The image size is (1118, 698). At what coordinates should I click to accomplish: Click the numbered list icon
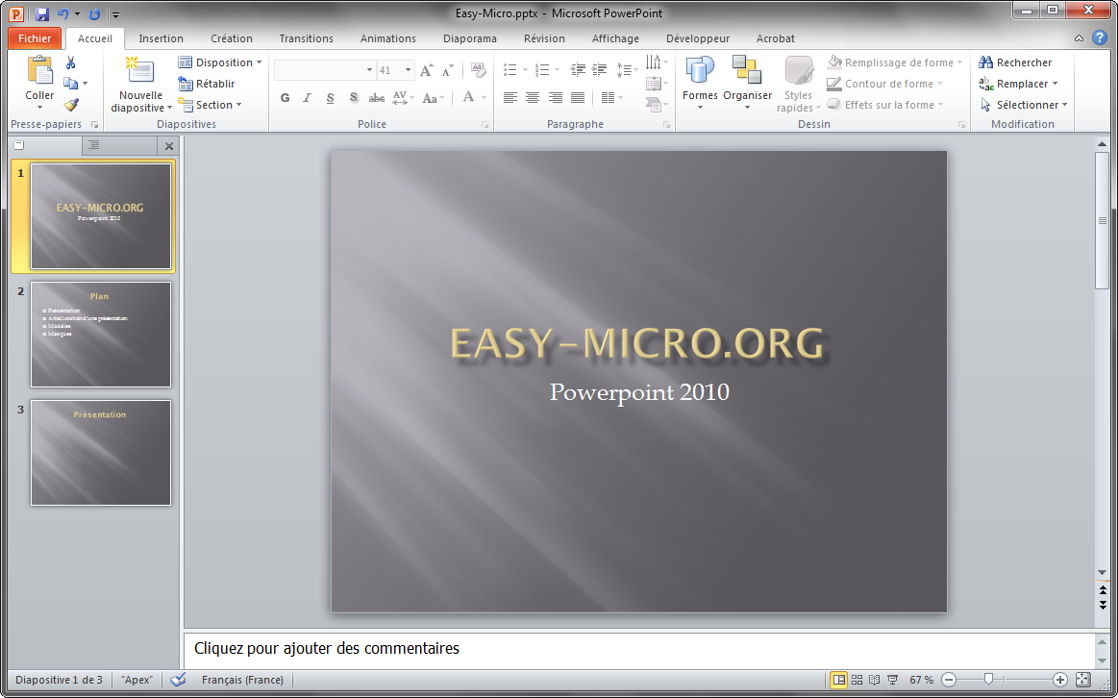(542, 70)
